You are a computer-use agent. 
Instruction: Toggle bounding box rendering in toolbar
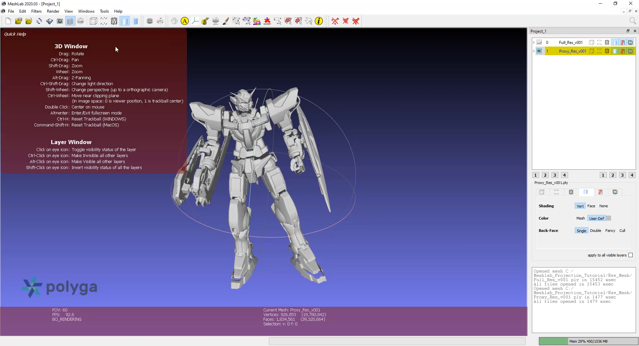coord(94,21)
